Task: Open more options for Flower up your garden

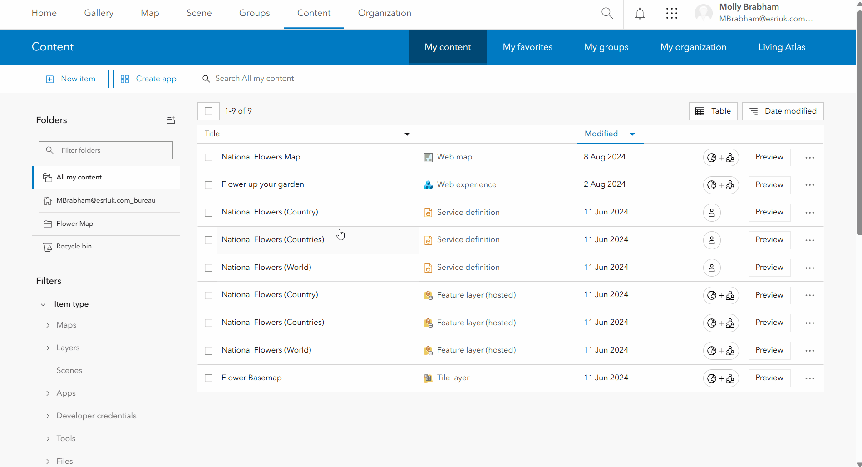Action: click(810, 185)
